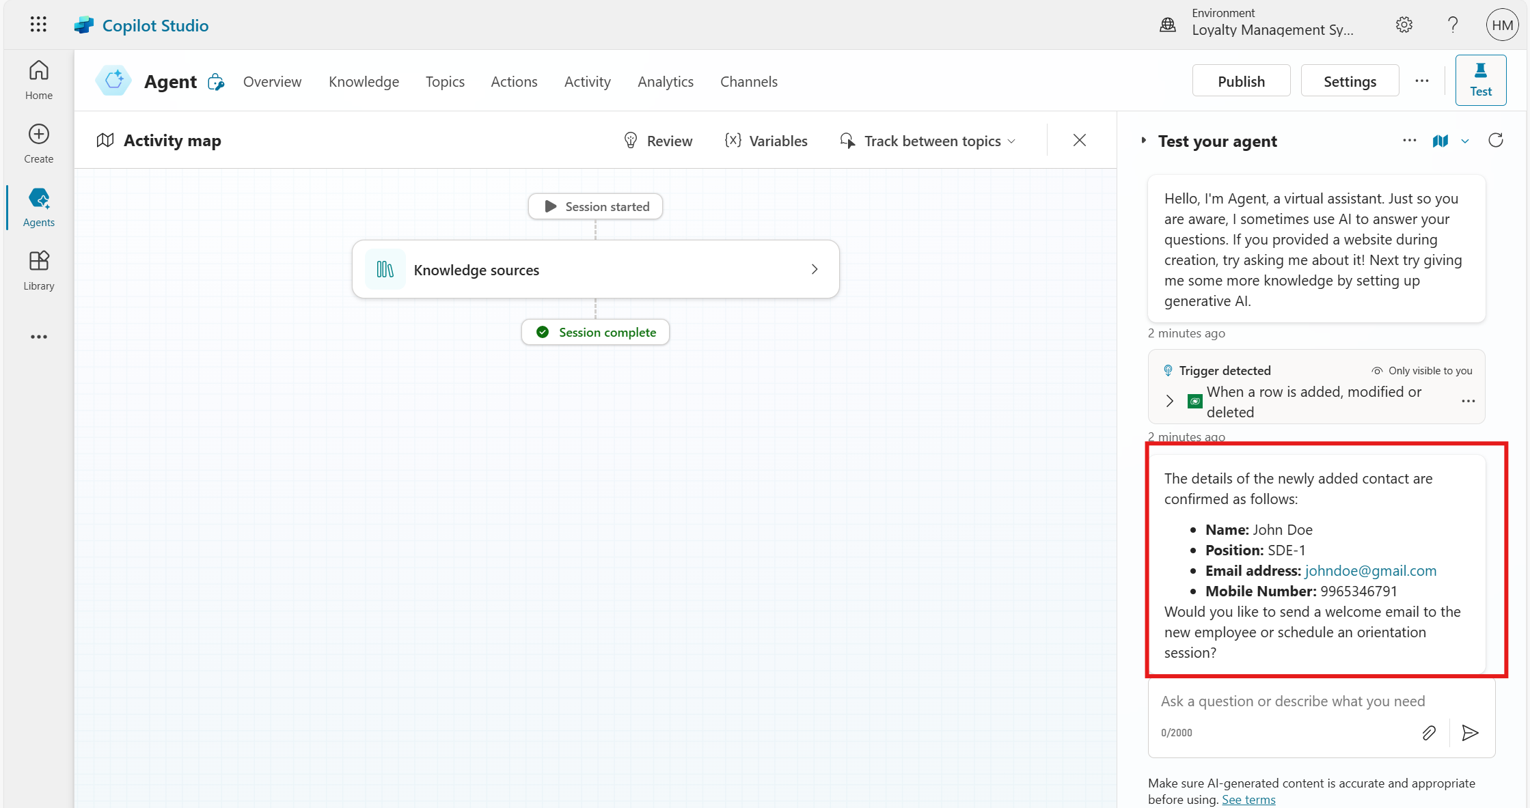The image size is (1530, 808).
Task: Expand the Knowledge sources node
Action: point(814,269)
